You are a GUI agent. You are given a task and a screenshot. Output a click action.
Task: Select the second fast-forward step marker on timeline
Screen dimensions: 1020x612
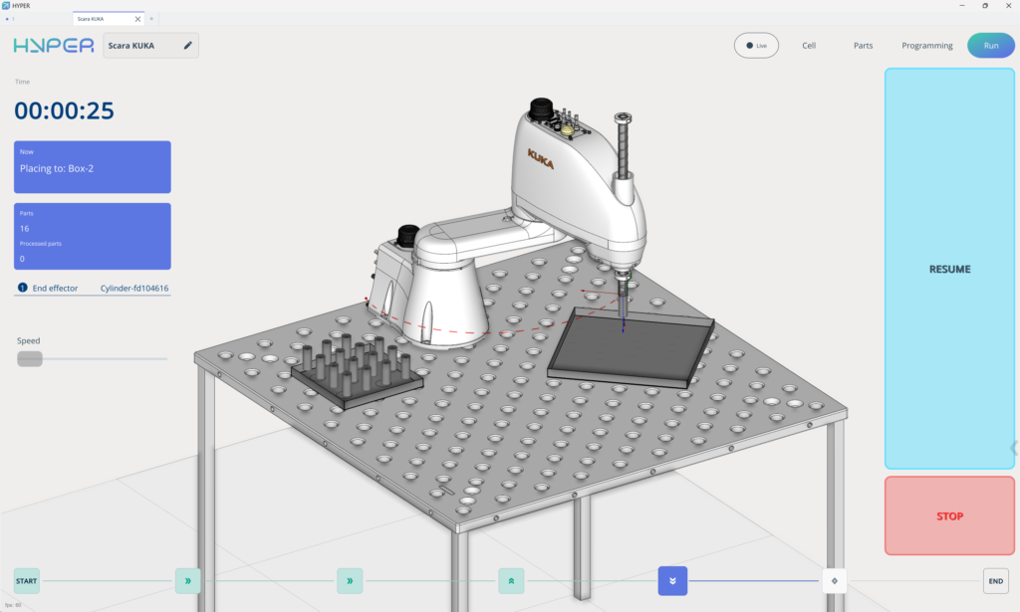(x=350, y=580)
